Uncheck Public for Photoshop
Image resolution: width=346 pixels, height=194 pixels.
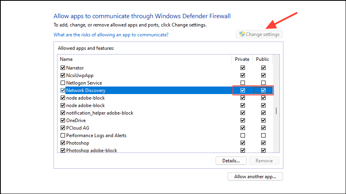click(263, 143)
